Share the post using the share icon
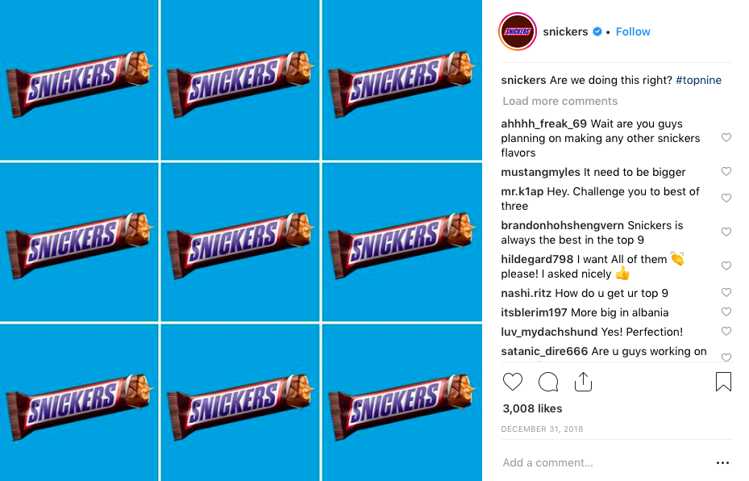The image size is (749, 481). coord(583,382)
